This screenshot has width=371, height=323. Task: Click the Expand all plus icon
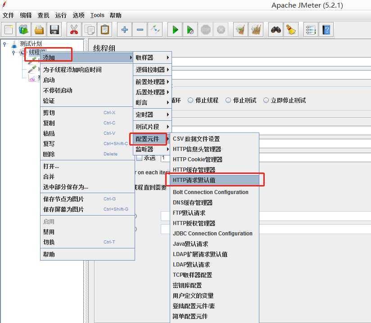(124, 30)
